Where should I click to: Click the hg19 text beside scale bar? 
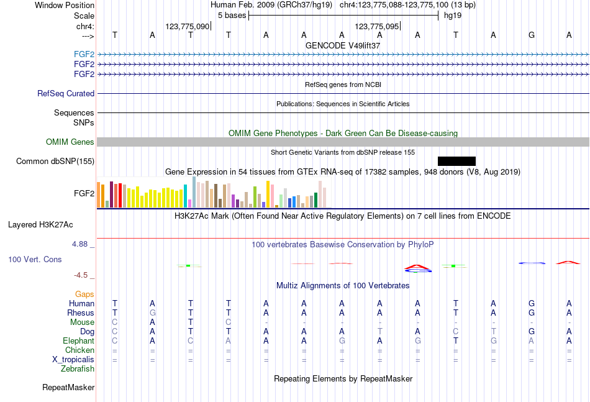click(453, 16)
